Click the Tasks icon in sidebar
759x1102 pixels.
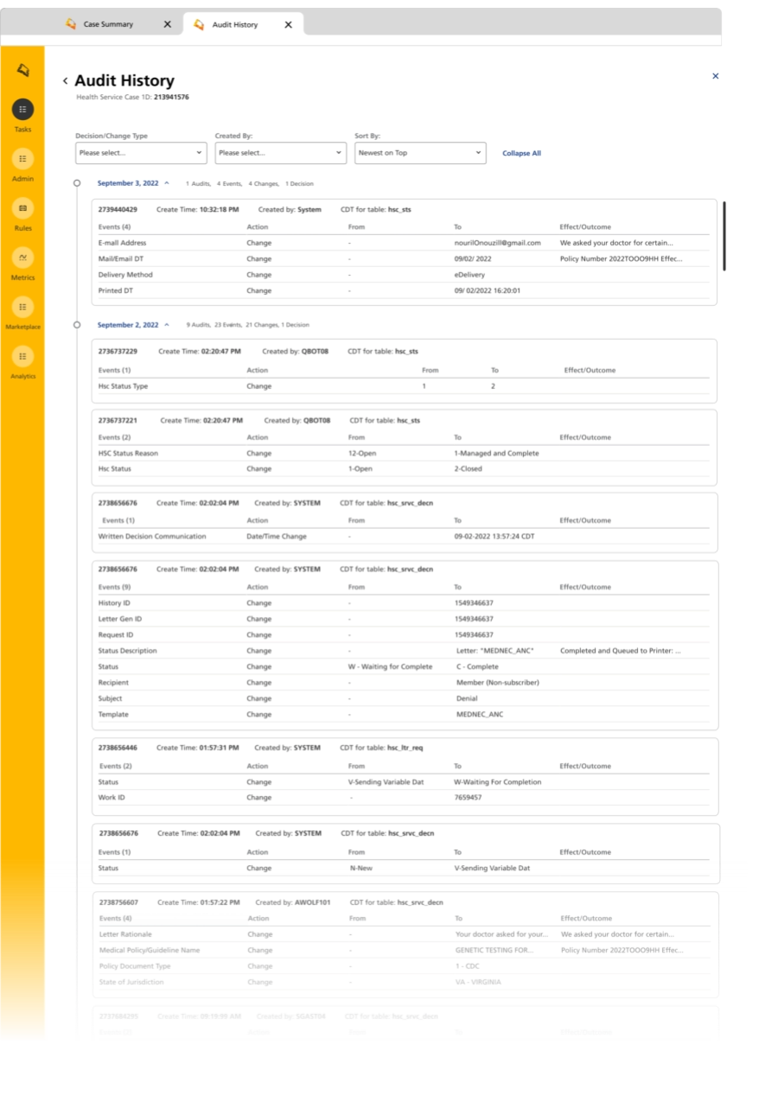(22, 109)
